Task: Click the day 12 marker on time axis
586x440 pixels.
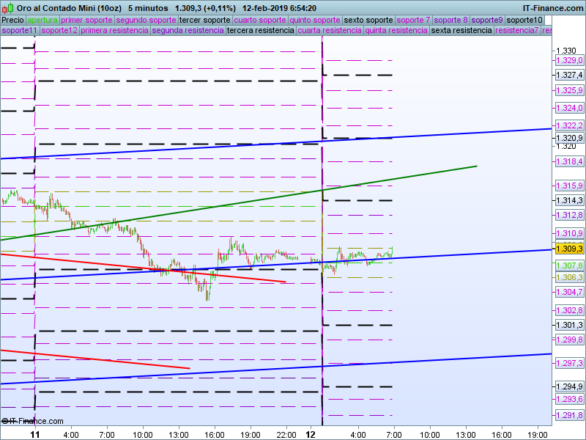Action: point(311,435)
